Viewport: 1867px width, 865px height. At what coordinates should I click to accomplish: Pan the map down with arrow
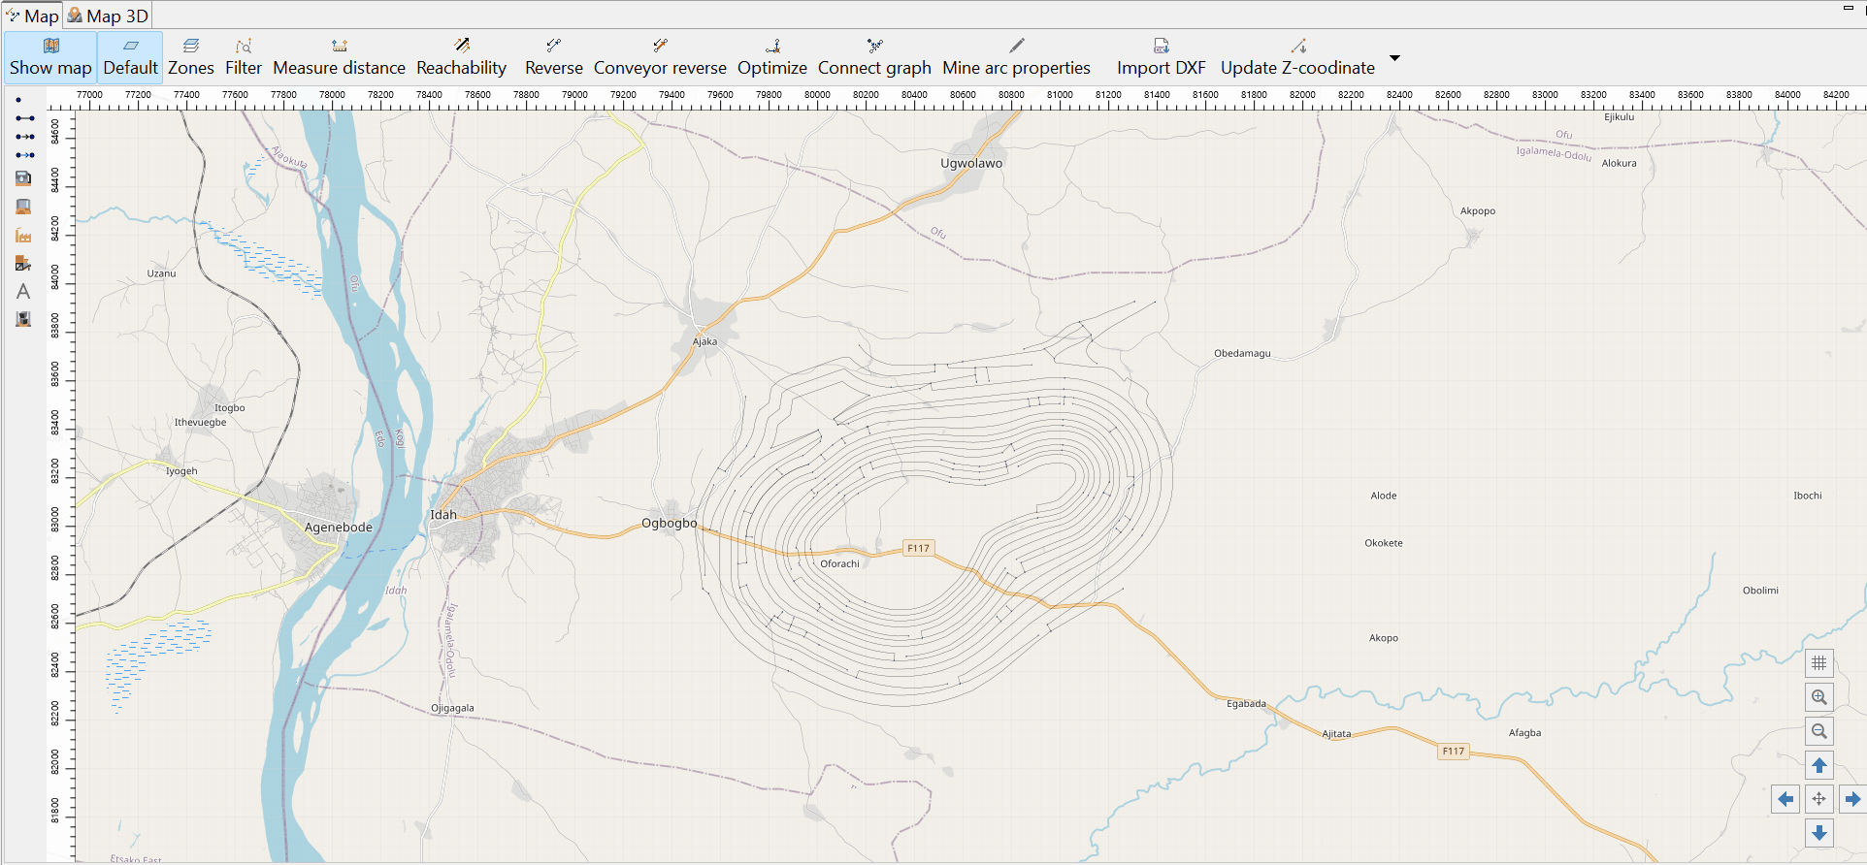click(x=1818, y=833)
